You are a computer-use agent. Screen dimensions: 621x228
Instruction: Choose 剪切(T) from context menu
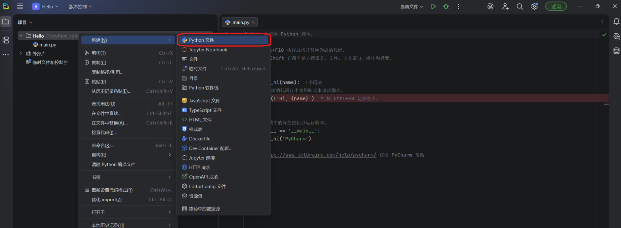click(128, 53)
